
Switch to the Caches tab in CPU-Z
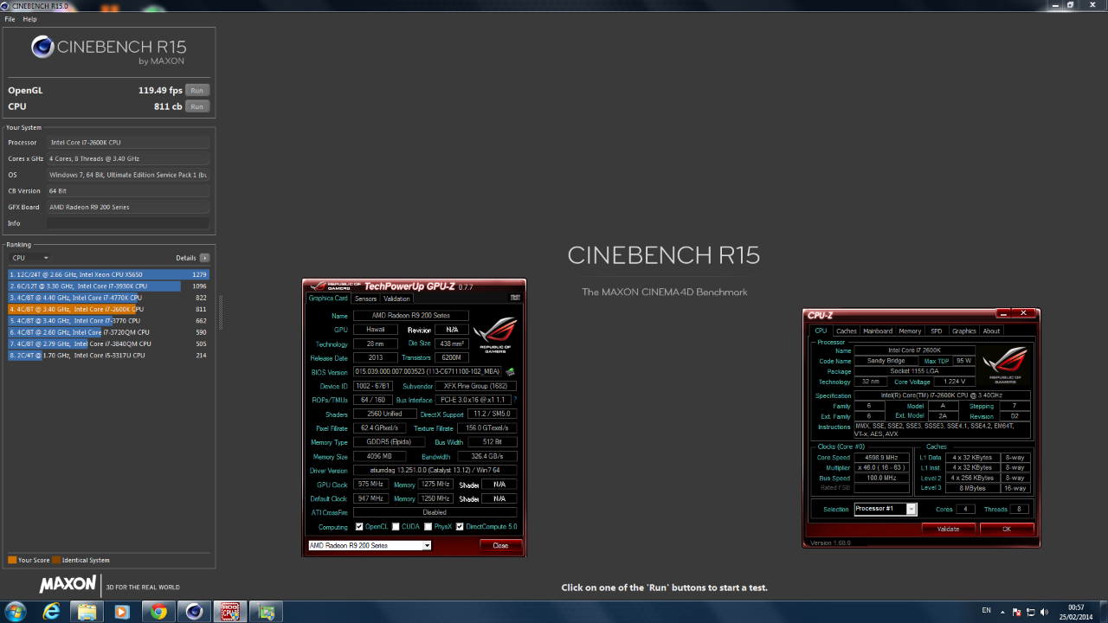pyautogui.click(x=847, y=331)
